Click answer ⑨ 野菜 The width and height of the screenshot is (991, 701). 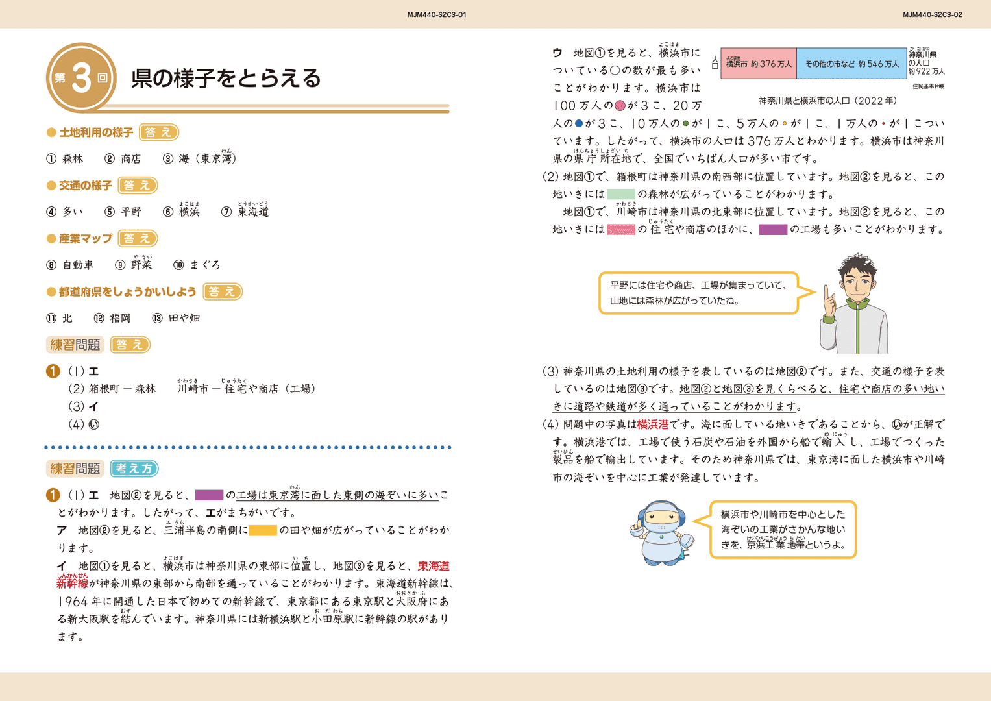point(134,263)
